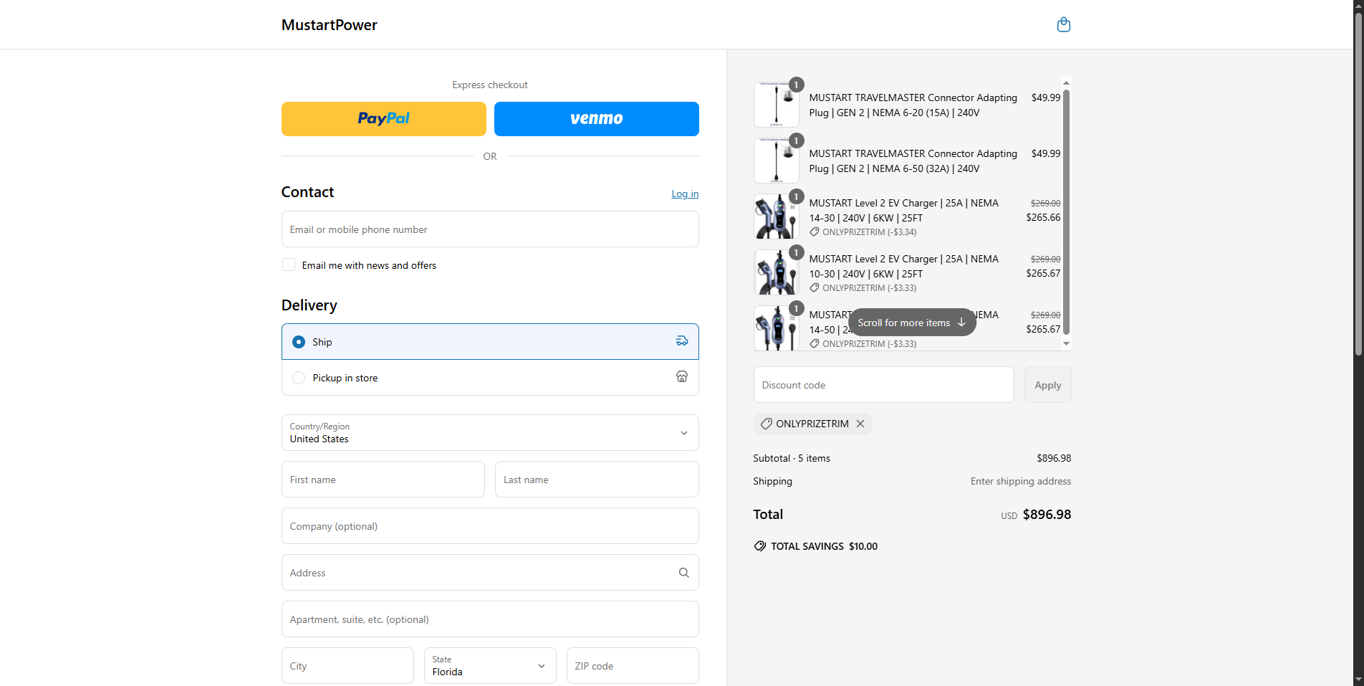This screenshot has width=1364, height=686.
Task: Click the Scroll for more items button
Action: click(x=912, y=323)
